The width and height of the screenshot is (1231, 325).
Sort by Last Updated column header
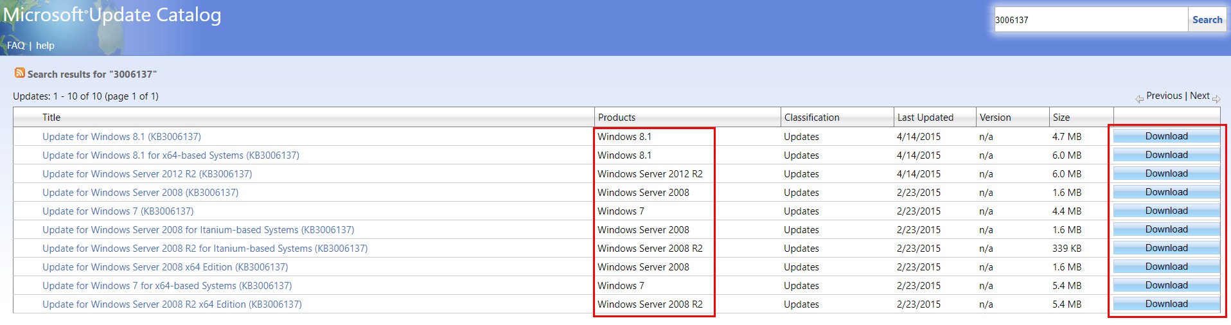[x=925, y=118]
